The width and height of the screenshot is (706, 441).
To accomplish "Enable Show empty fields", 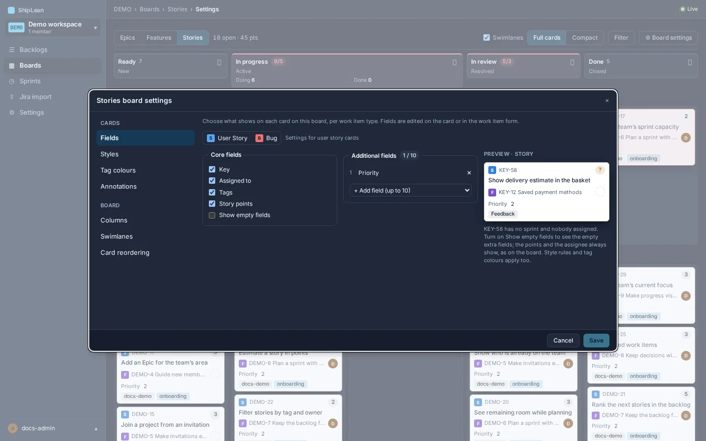I will (212, 215).
